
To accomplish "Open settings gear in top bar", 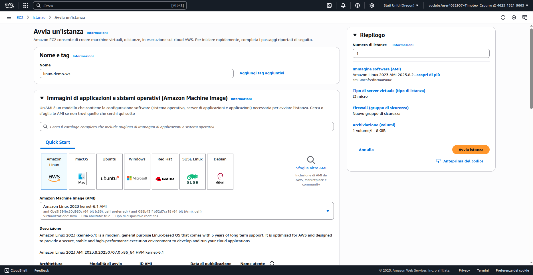I will 372,5.
